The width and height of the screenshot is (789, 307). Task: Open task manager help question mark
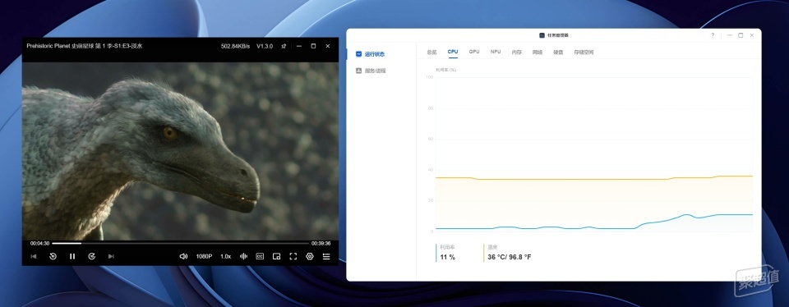click(x=713, y=35)
